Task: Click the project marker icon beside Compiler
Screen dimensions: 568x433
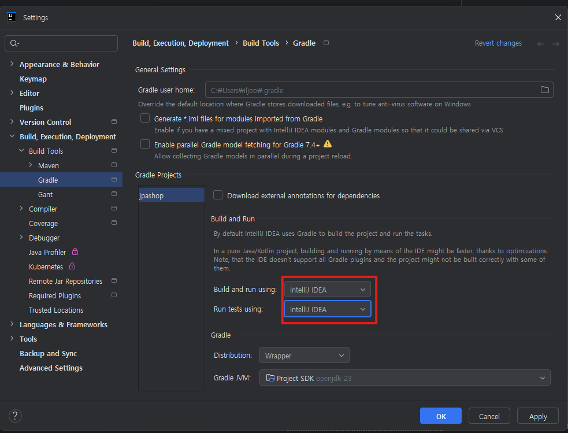Action: (x=114, y=208)
